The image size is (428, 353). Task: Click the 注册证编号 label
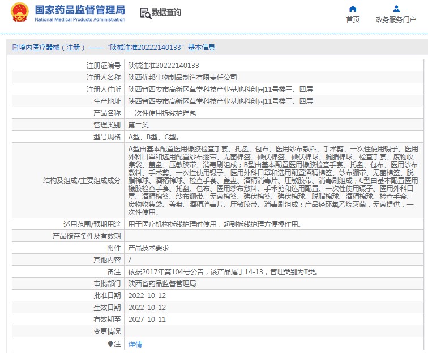[104, 66]
